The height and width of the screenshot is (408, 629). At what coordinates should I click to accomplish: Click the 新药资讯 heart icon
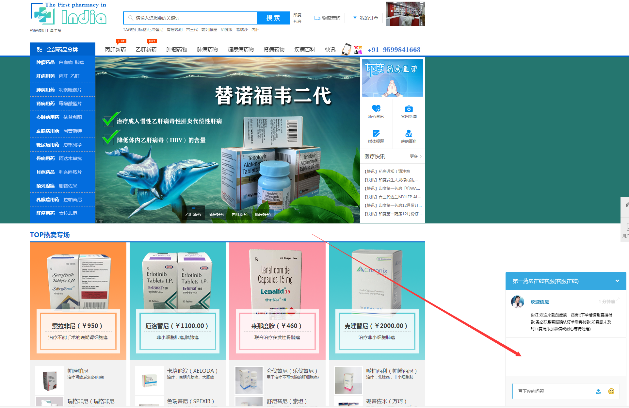pyautogui.click(x=376, y=108)
